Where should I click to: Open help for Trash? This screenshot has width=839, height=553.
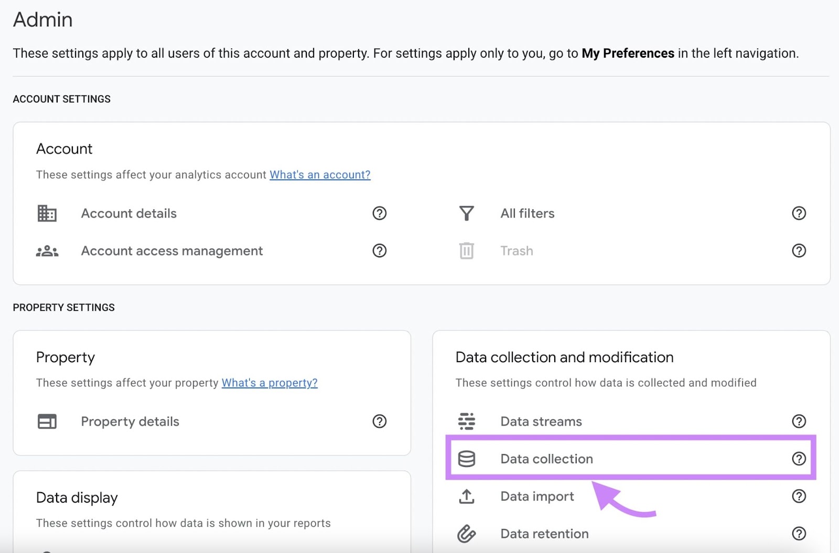[799, 251]
